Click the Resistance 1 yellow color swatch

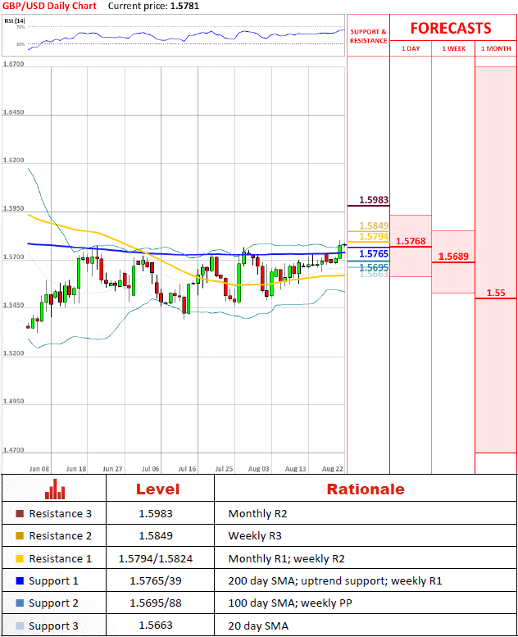click(x=20, y=558)
